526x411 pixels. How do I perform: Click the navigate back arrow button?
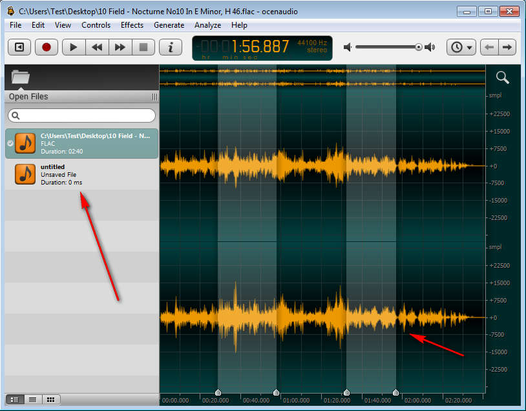coord(490,47)
